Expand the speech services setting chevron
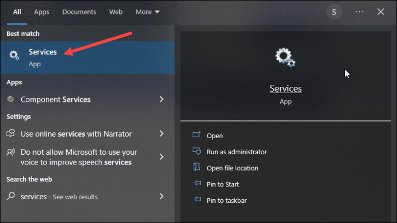 coord(162,157)
